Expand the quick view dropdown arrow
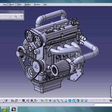The image size is (112, 112). pyautogui.click(x=75, y=102)
